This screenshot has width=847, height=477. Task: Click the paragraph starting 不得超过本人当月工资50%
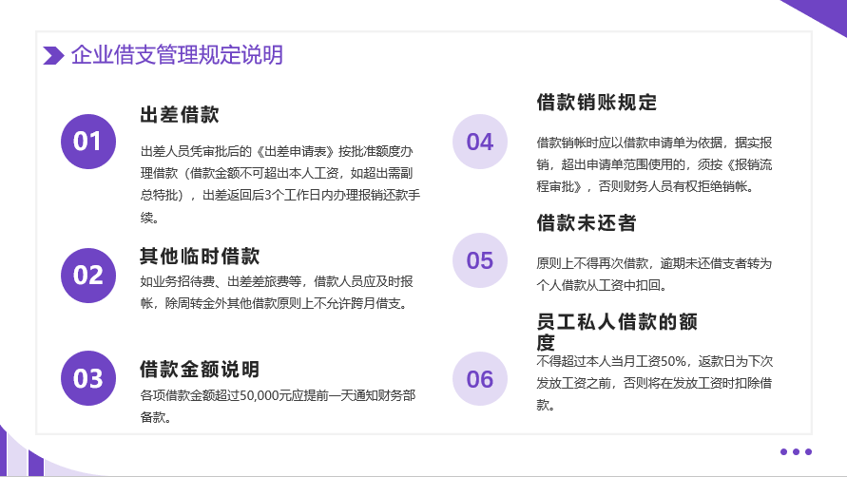point(655,383)
